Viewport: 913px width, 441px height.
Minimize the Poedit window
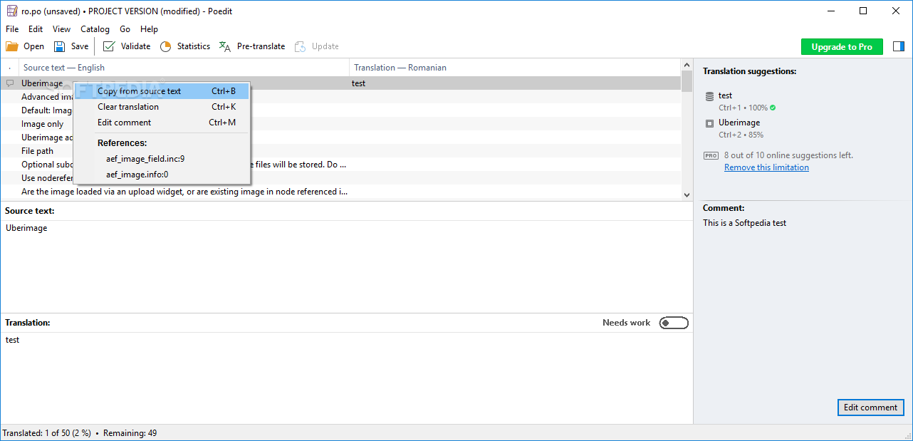coord(830,11)
